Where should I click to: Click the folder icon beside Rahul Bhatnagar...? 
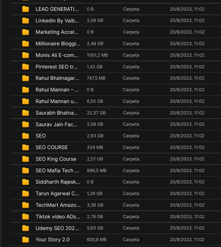point(25,78)
